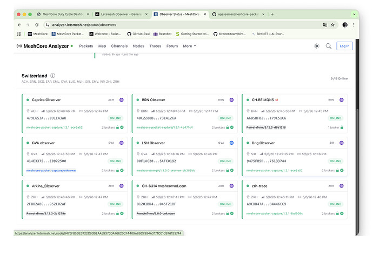The height and width of the screenshot is (254, 373).
Task: Open a new browser tab with plus
Action: [x=272, y=14]
